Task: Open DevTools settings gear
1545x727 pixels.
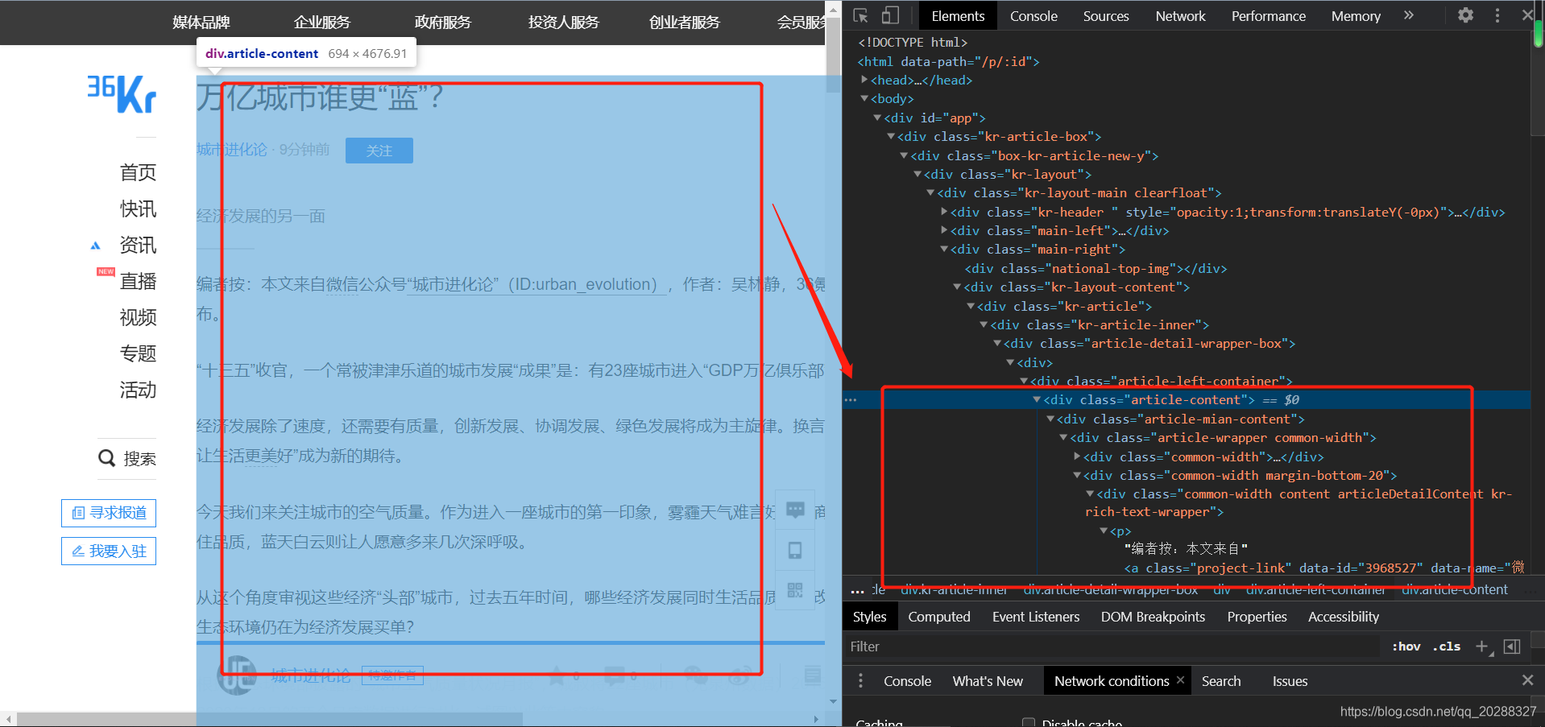Action: [x=1465, y=15]
